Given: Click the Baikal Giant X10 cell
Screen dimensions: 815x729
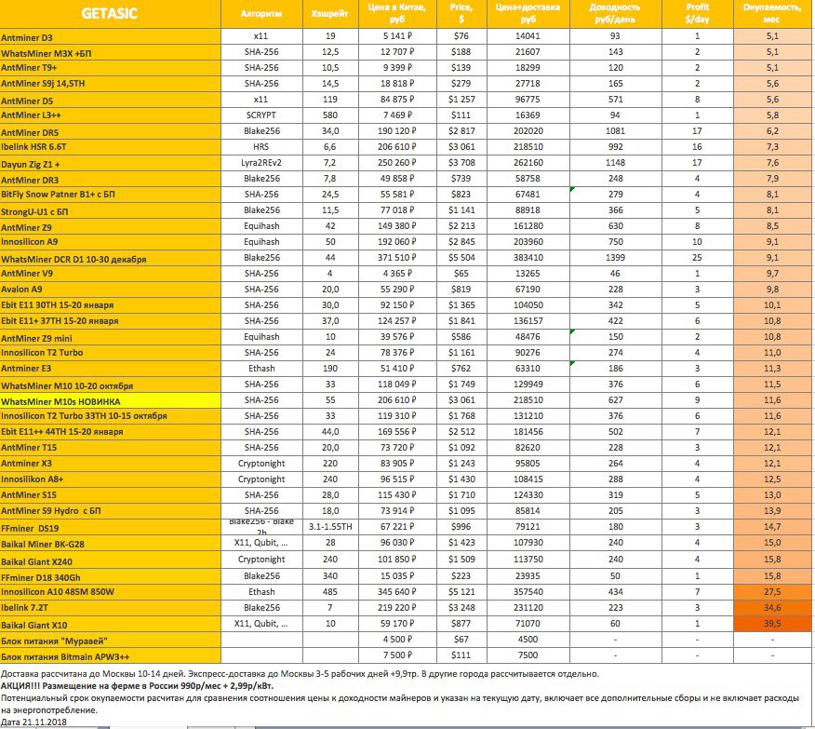Looking at the screenshot, I should coord(110,624).
